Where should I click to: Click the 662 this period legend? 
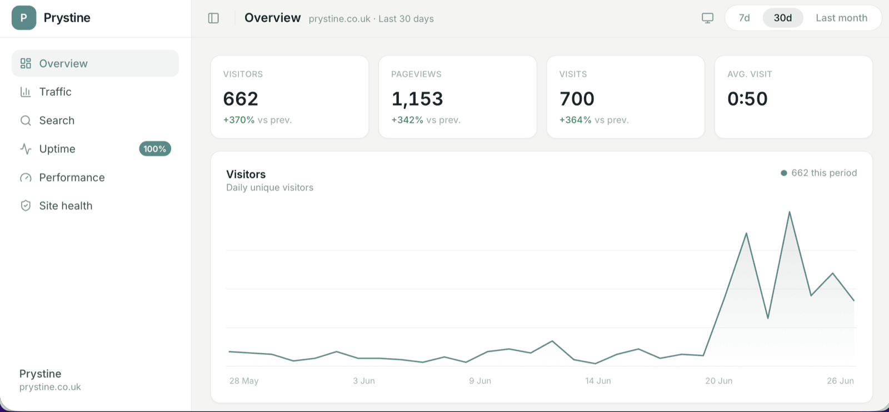point(818,173)
